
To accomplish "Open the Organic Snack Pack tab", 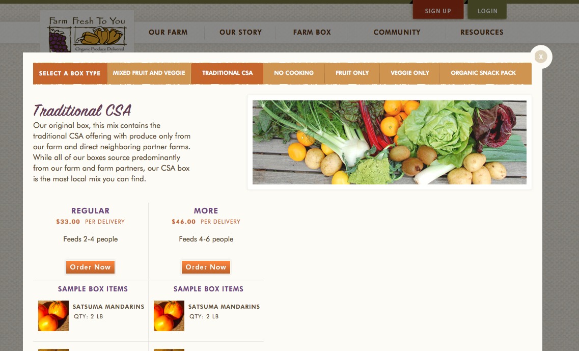I will pos(483,73).
